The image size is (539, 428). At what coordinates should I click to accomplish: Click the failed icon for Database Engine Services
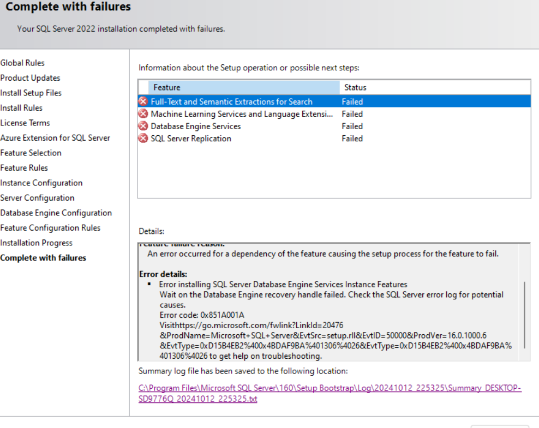tap(143, 126)
